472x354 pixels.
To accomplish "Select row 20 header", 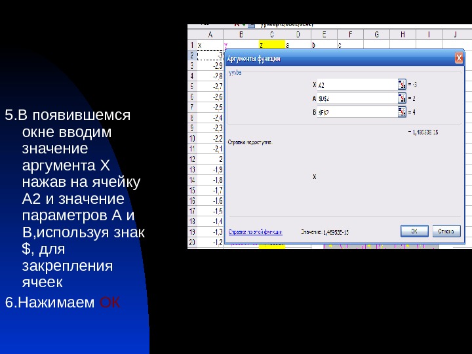I will pyautogui.click(x=192, y=242).
